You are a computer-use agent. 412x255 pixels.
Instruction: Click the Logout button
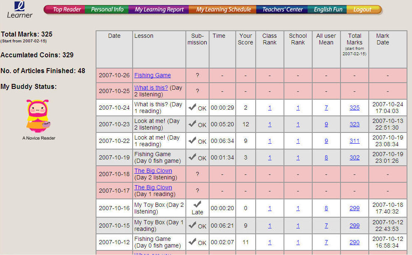pyautogui.click(x=362, y=10)
